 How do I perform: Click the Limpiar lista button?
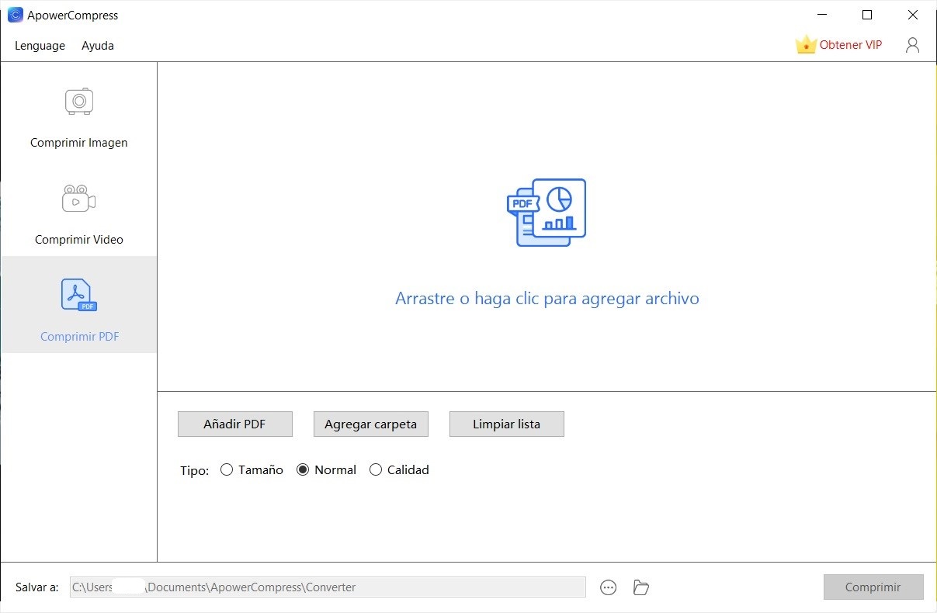[x=506, y=424]
